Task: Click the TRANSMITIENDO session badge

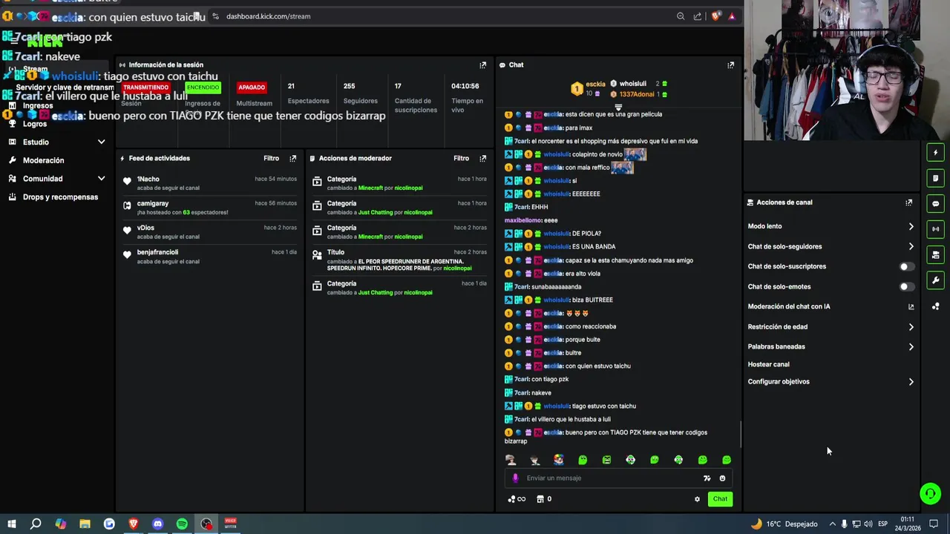Action: [x=145, y=88]
